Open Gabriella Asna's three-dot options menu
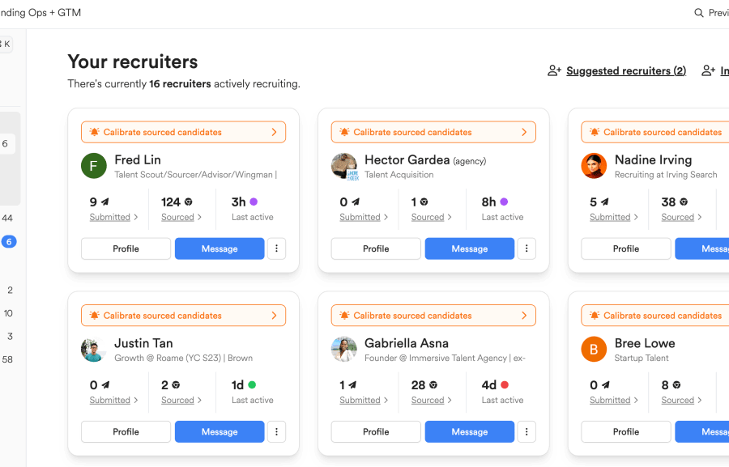This screenshot has width=729, height=467. point(526,431)
